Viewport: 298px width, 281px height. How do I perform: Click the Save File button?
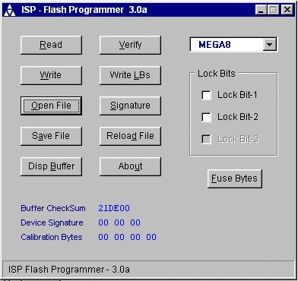tap(51, 136)
